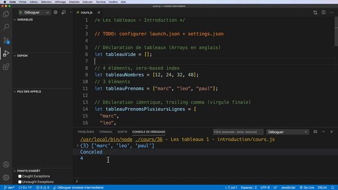This screenshot has width=338, height=190.
Task: Expand the (3) ['marc', 'leo', 'paul'] array output
Action: [x=78, y=146]
